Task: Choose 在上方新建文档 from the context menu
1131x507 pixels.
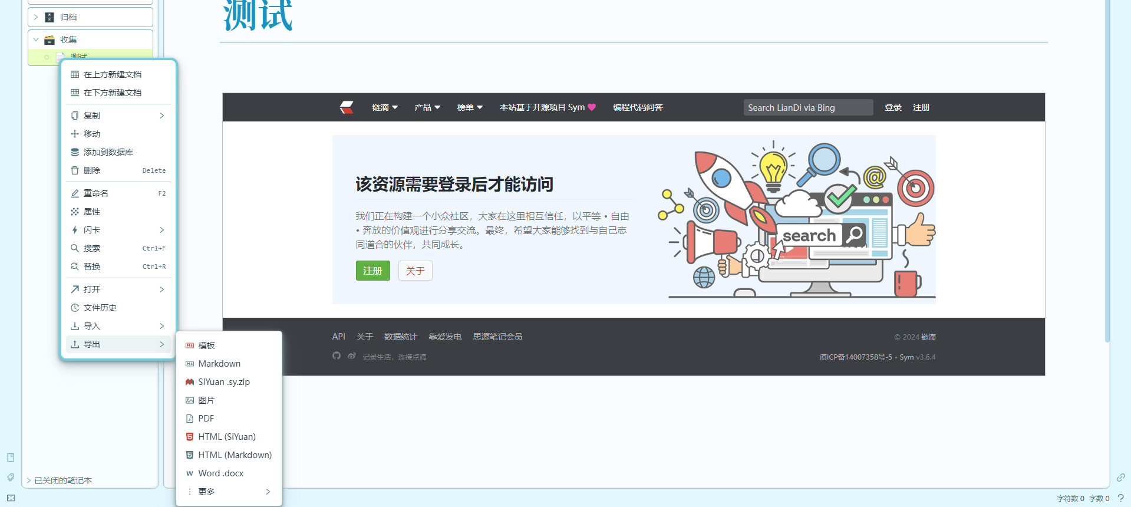Action: [x=118, y=74]
